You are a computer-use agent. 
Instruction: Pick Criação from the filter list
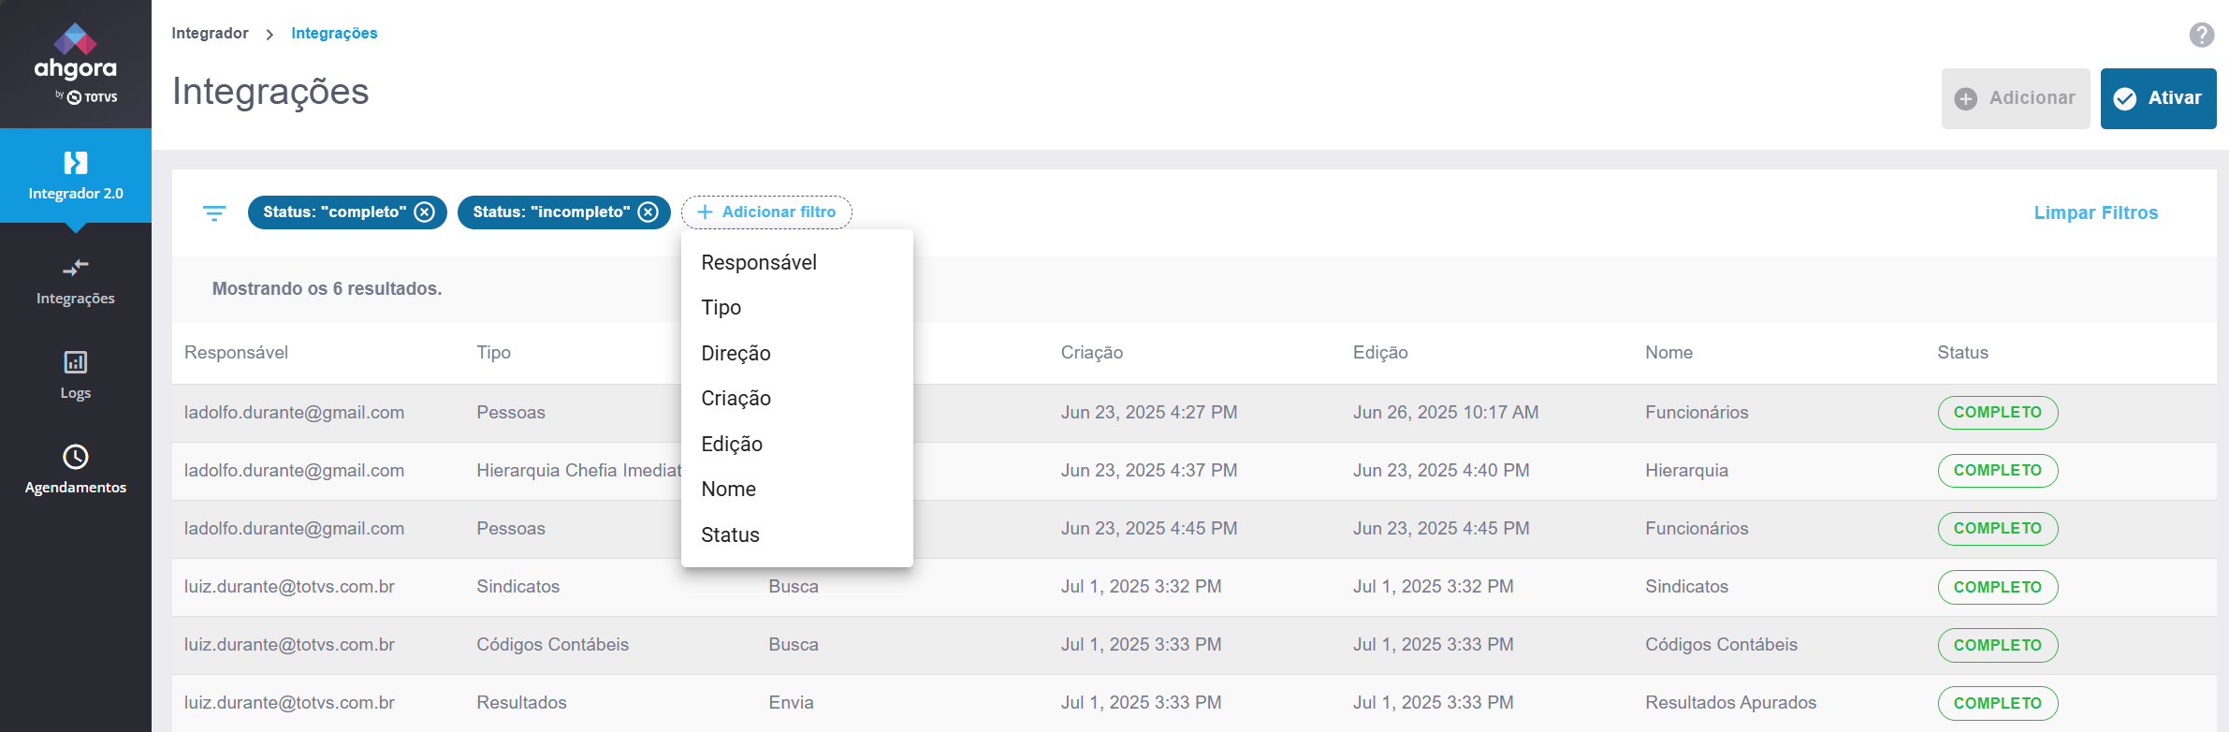[x=736, y=399]
